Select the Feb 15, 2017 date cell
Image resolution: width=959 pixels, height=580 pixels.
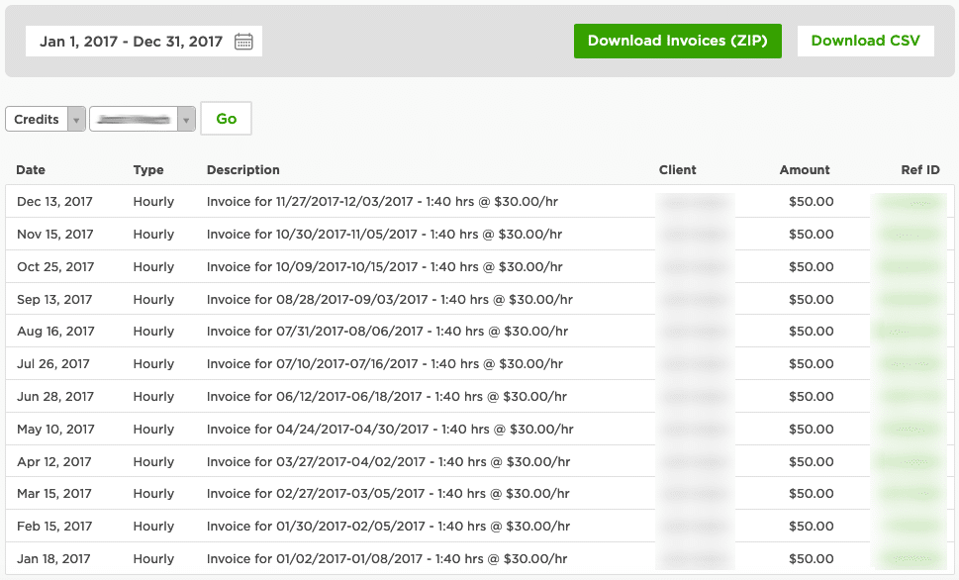coord(54,527)
